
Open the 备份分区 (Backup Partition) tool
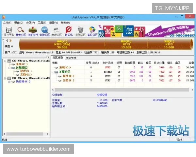[x=92, y=30]
